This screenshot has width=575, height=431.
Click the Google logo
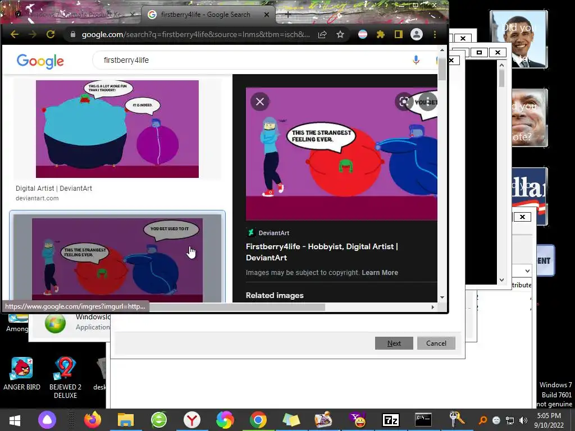[40, 61]
